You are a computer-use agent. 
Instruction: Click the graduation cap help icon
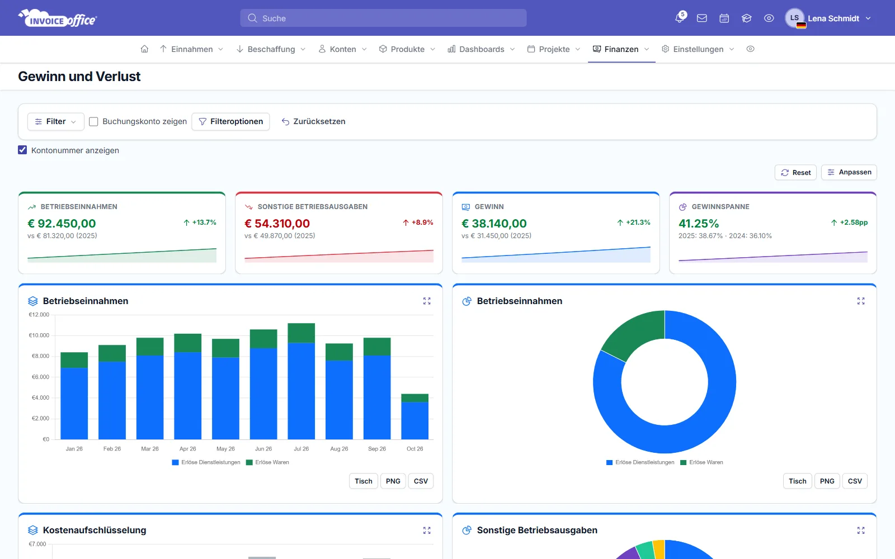tap(747, 18)
